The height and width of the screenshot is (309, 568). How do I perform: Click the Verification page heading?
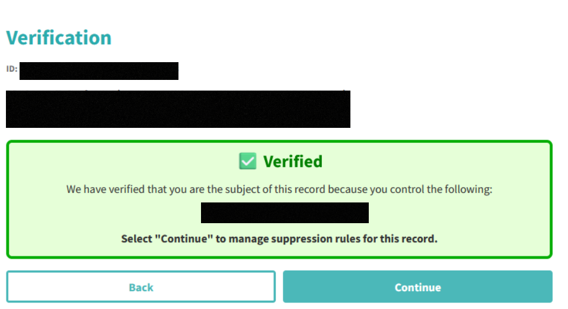[59, 38]
